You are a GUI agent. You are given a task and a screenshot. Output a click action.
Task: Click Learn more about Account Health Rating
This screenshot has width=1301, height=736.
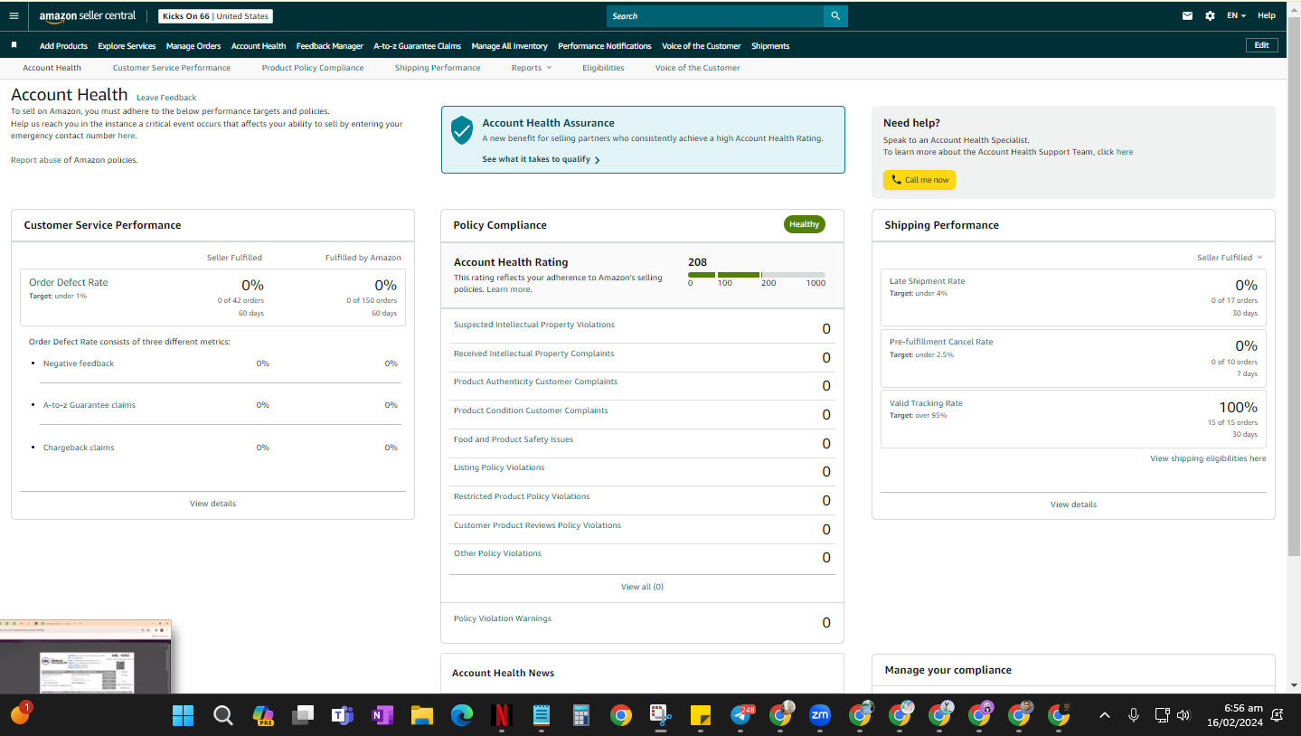point(508,289)
